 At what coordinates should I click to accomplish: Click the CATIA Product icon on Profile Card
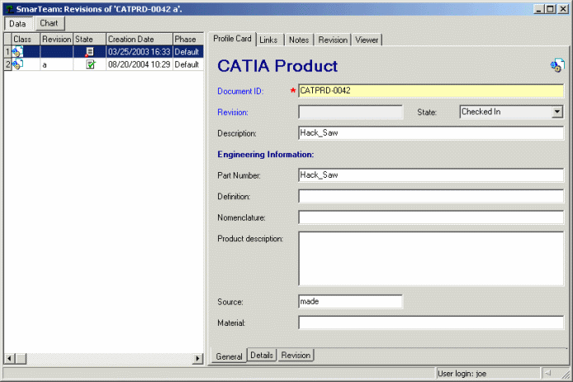pyautogui.click(x=556, y=66)
